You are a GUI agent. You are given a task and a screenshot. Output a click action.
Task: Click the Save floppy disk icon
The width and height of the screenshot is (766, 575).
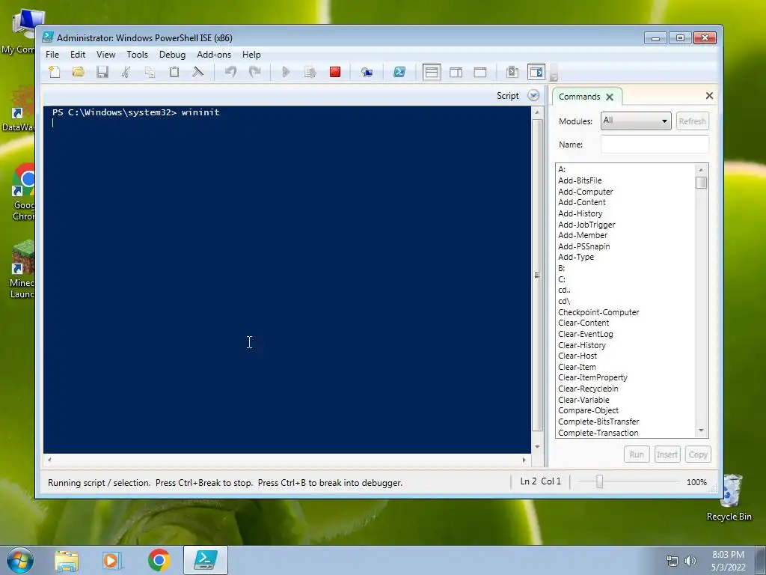click(x=102, y=73)
